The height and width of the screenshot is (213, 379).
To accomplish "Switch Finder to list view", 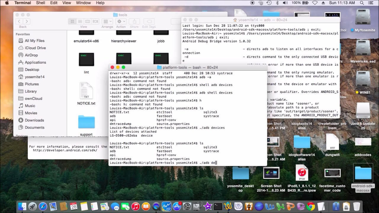I will tap(80, 21).
